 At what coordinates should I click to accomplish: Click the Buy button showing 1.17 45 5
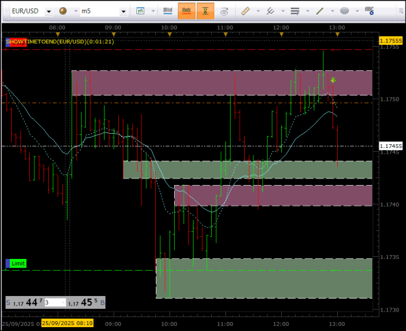(86, 302)
